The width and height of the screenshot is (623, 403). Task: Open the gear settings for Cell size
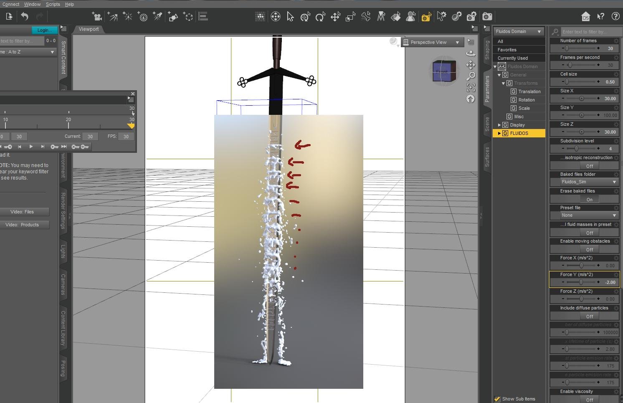coord(616,74)
